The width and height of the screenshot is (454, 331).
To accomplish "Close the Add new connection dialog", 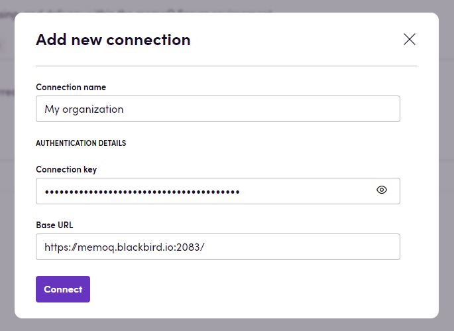I will [x=410, y=39].
